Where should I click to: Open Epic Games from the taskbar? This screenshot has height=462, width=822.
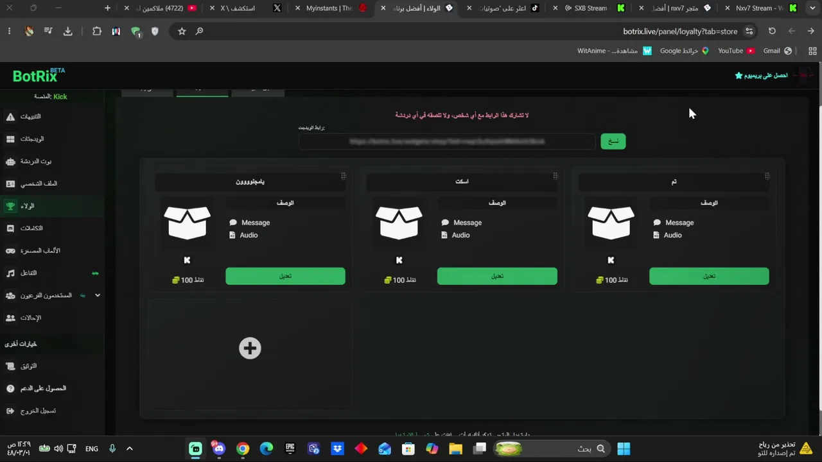click(290, 449)
